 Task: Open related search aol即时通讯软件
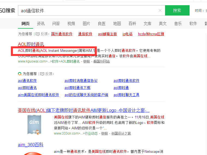126,81
